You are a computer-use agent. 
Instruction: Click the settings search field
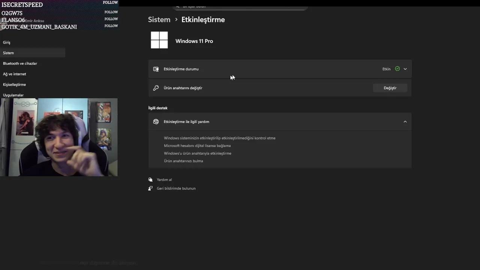tap(240, 7)
